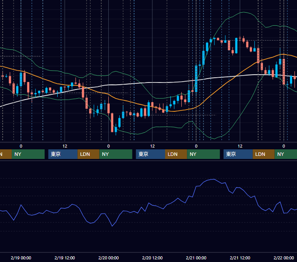Click the tall blue candle at 2/21 00:00
The width and height of the screenshot is (297, 262).
point(196,79)
